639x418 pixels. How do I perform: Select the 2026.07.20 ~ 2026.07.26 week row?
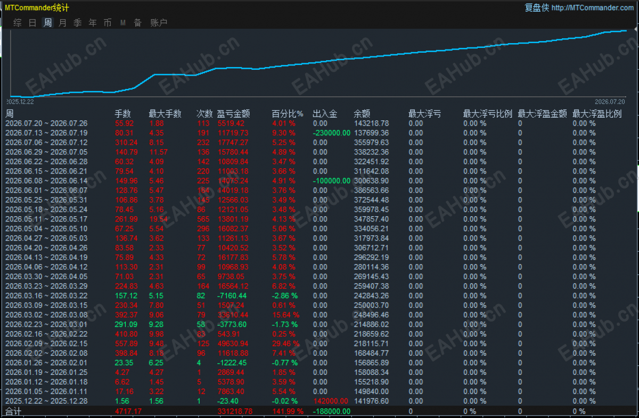(x=319, y=123)
